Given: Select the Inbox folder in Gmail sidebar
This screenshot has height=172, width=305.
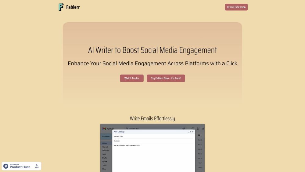Looking at the screenshot, I should tap(105, 143).
